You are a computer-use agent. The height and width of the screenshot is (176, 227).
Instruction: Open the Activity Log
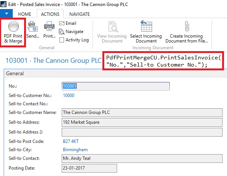coord(74,40)
